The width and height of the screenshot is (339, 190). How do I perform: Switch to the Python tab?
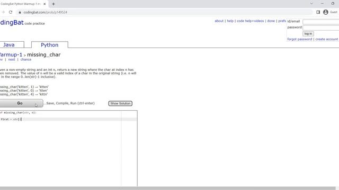(49, 45)
